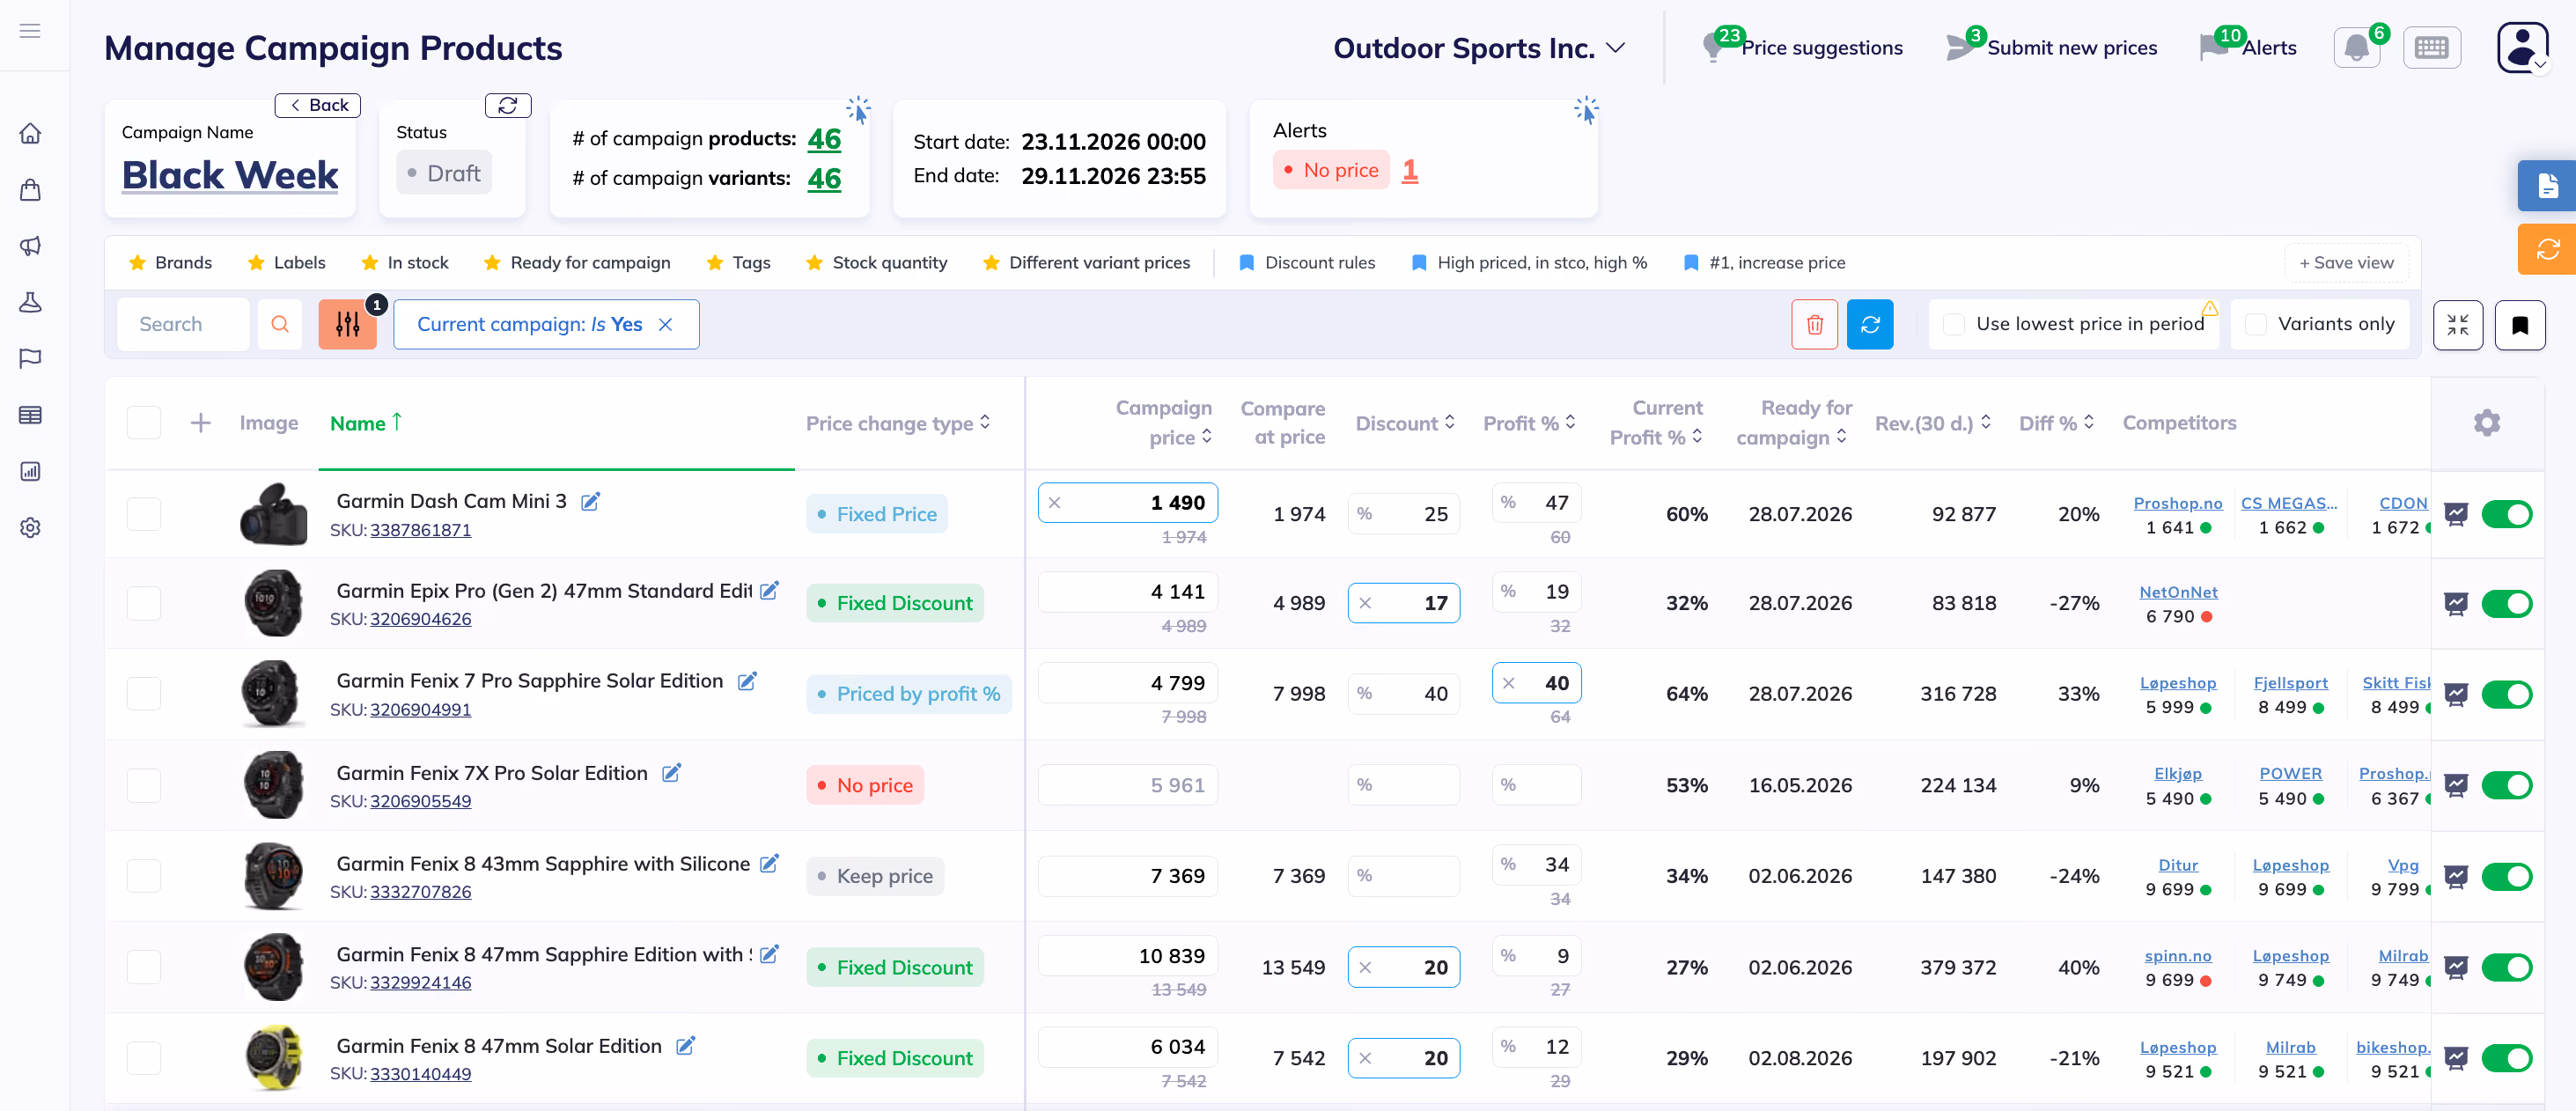This screenshot has height=1111, width=2576.
Task: Toggle off Garmin Fenix 7 Pro Sapphire switch
Action: [x=2506, y=694]
